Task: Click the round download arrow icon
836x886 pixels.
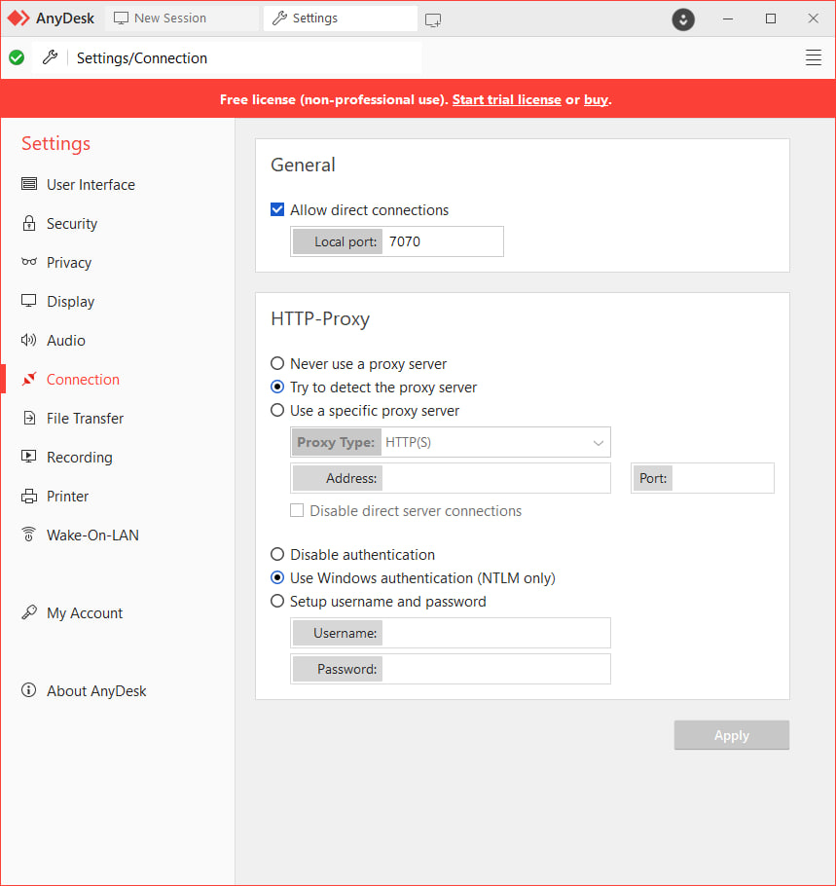Action: [x=683, y=19]
